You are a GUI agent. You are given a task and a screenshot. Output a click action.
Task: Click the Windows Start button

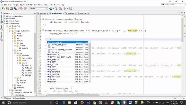[x=3, y=102]
